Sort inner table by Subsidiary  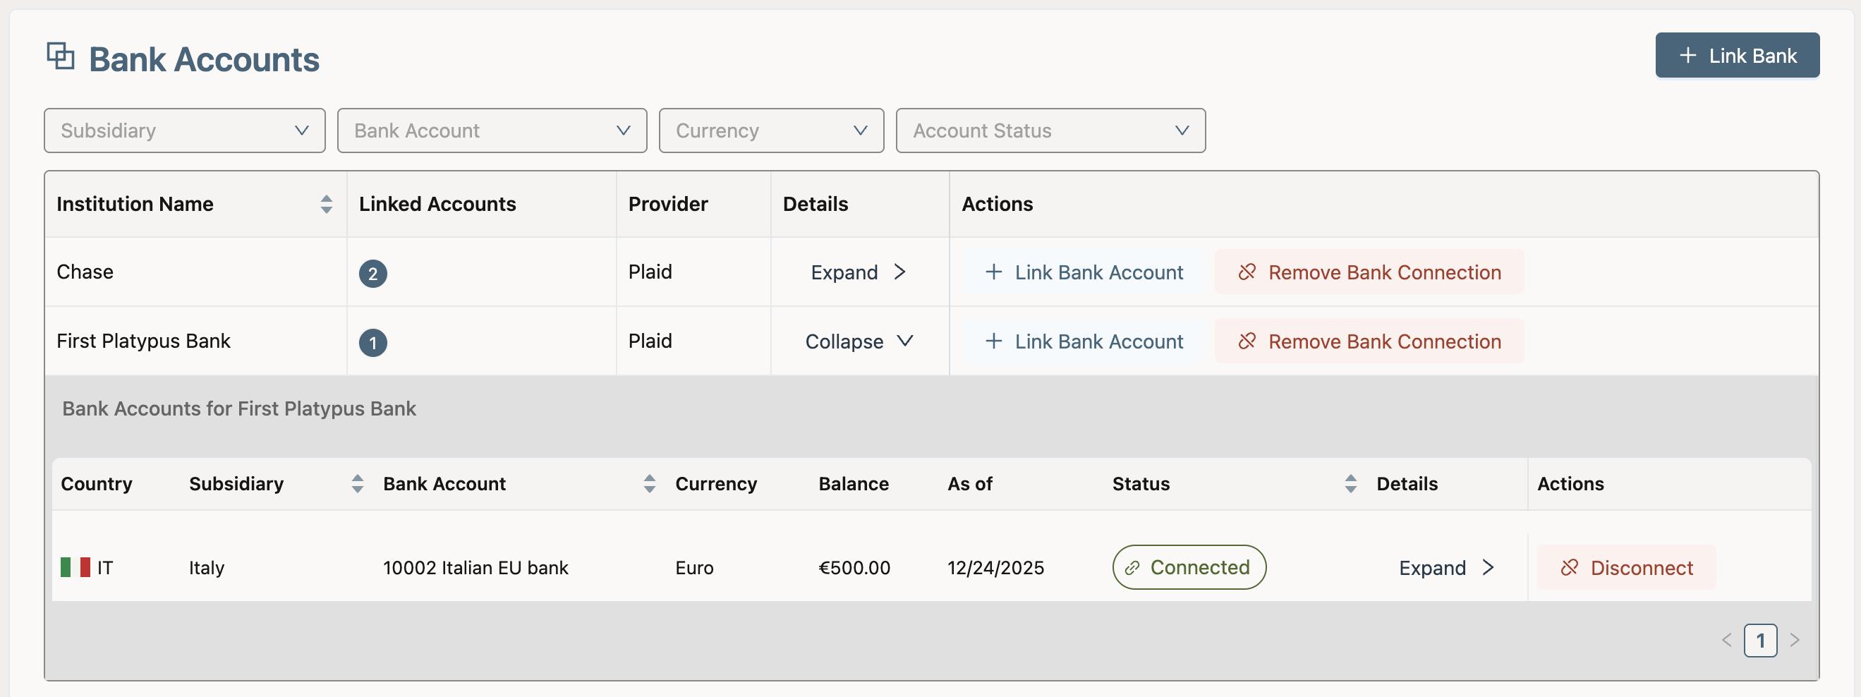pyautogui.click(x=357, y=484)
